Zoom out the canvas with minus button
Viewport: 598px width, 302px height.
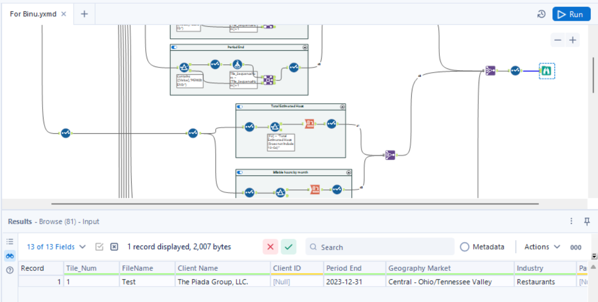pos(558,40)
